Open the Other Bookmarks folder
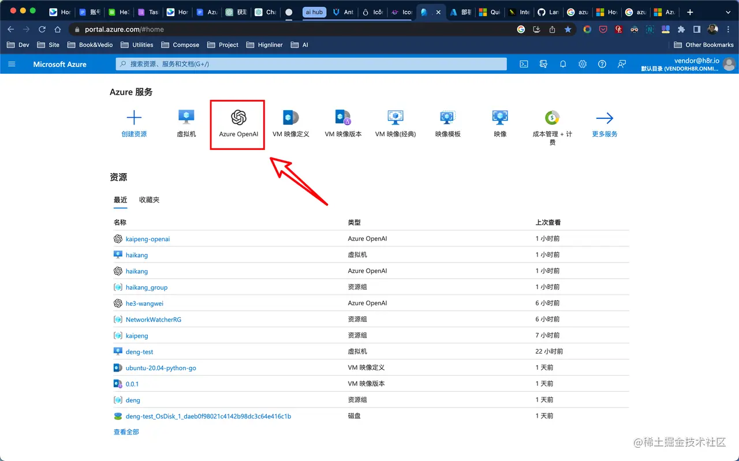The image size is (739, 461). [x=704, y=44]
